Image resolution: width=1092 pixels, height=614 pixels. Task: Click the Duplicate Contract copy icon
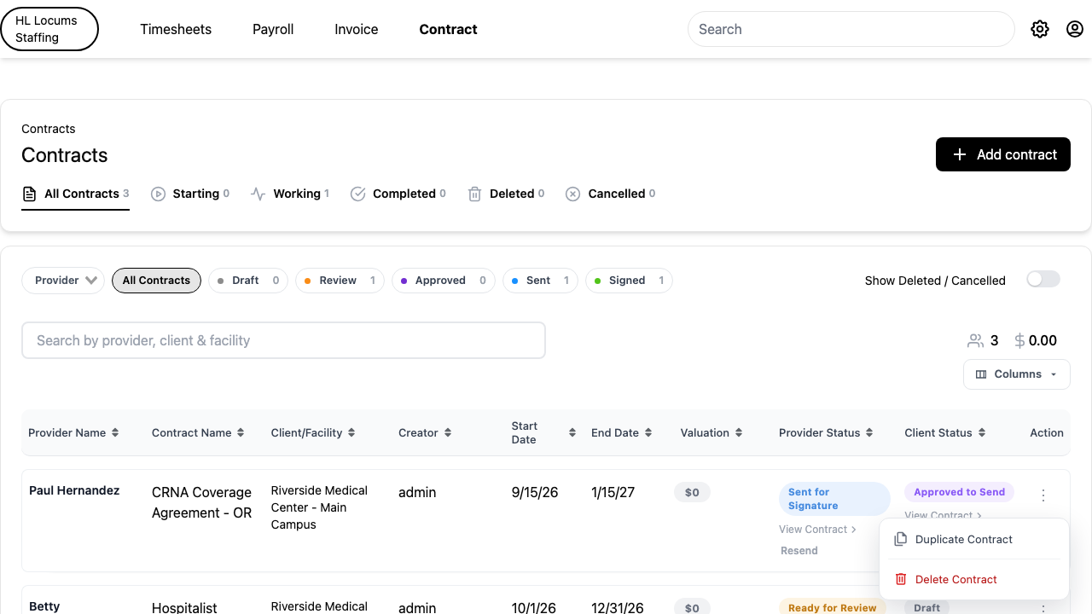[x=900, y=539]
